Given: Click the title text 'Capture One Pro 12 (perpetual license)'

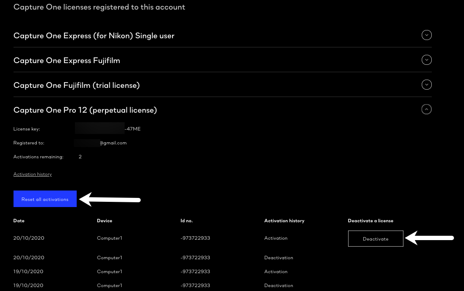Looking at the screenshot, I should pyautogui.click(x=85, y=110).
